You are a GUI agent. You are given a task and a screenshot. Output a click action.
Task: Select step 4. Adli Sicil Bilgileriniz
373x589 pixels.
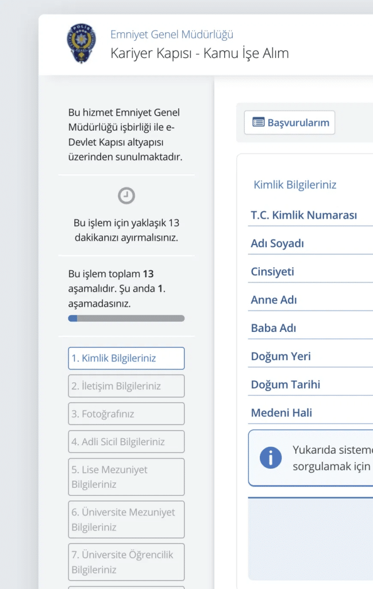point(126,442)
